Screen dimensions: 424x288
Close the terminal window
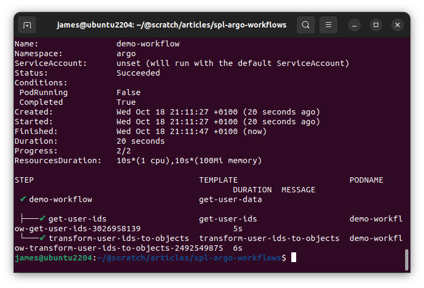click(x=398, y=25)
